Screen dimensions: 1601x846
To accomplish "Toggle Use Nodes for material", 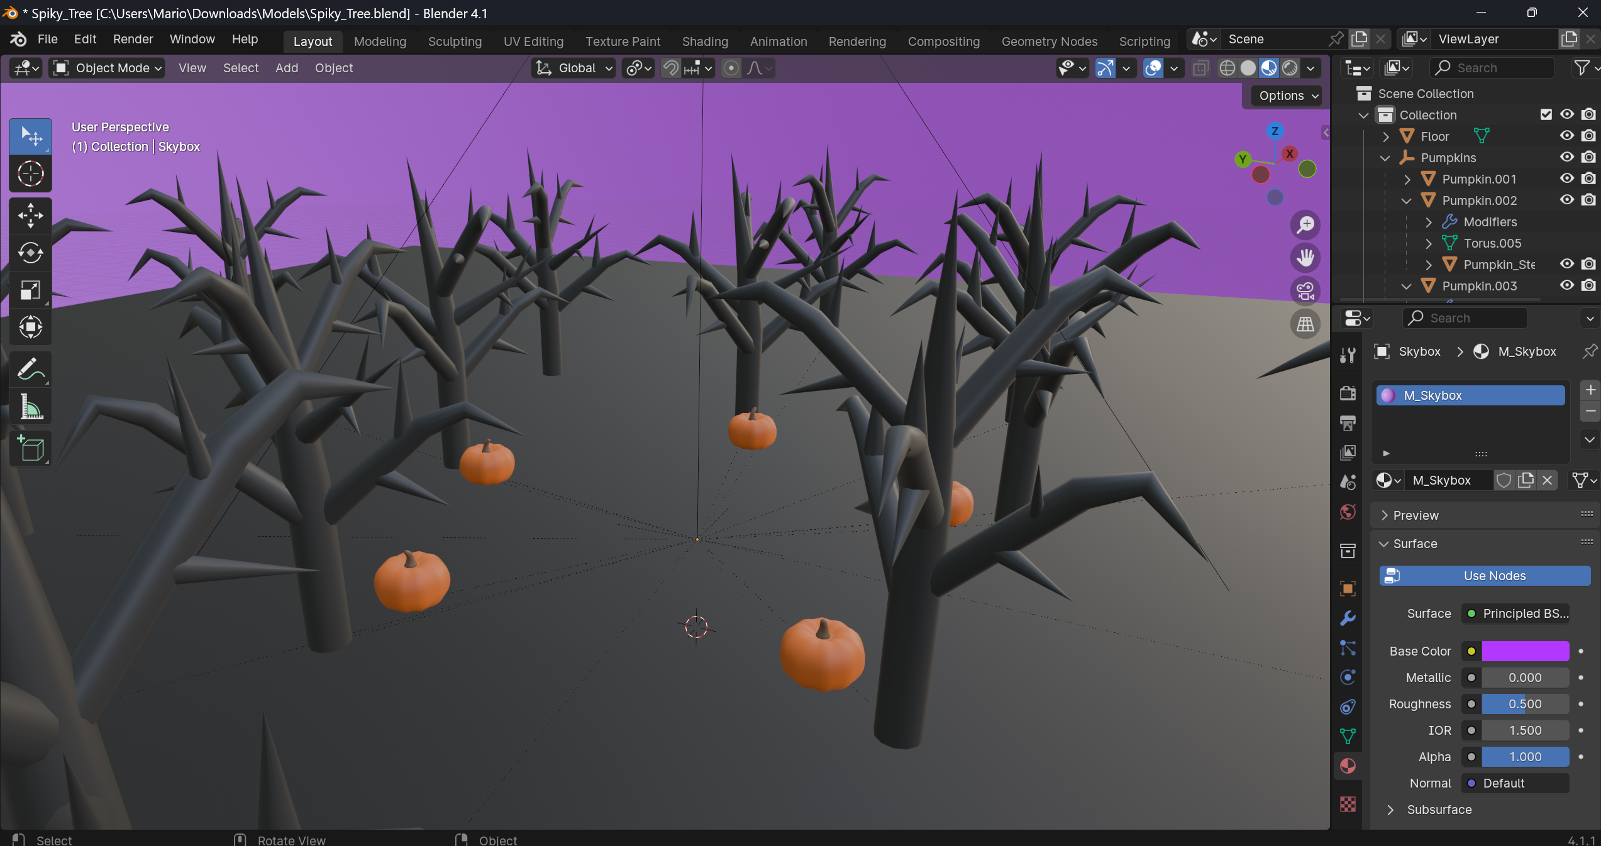I will click(x=1485, y=576).
